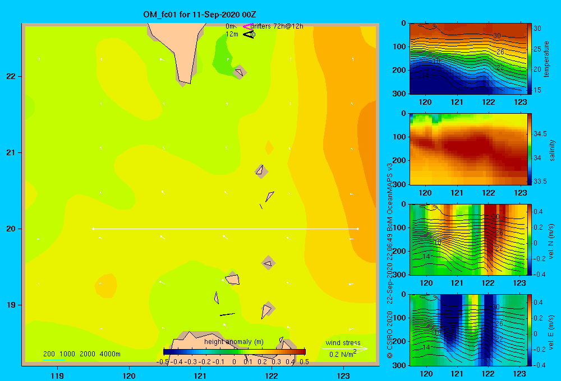Click latitude label 20 on main map
Viewport: 561px width, 381px height.
(11, 229)
